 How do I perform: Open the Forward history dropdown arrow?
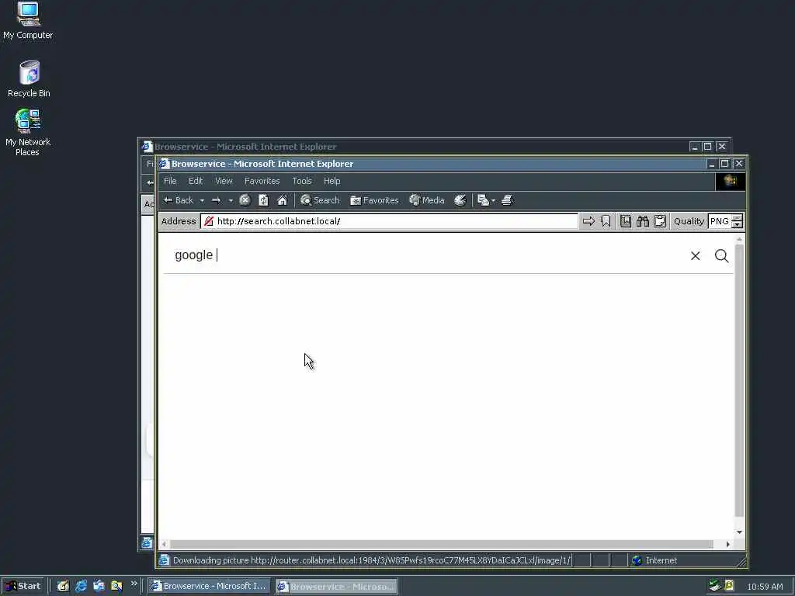click(x=231, y=201)
